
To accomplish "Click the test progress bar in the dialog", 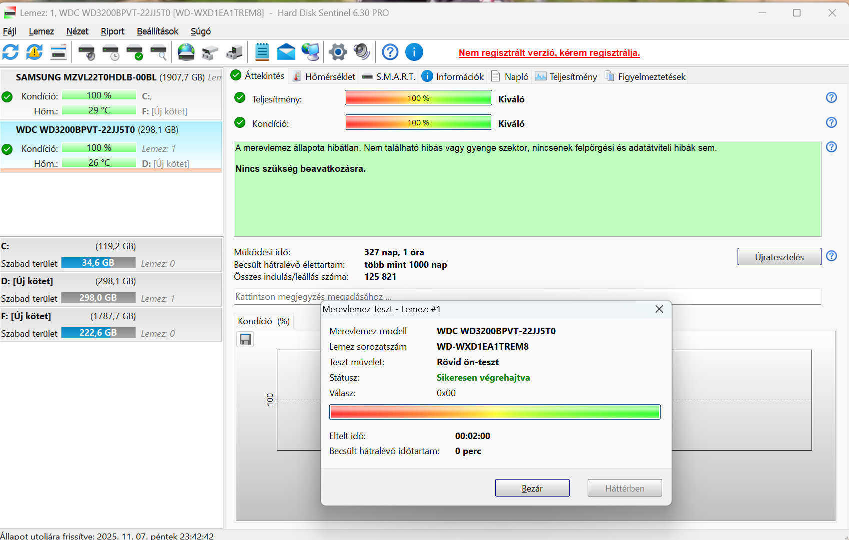I will coord(495,412).
